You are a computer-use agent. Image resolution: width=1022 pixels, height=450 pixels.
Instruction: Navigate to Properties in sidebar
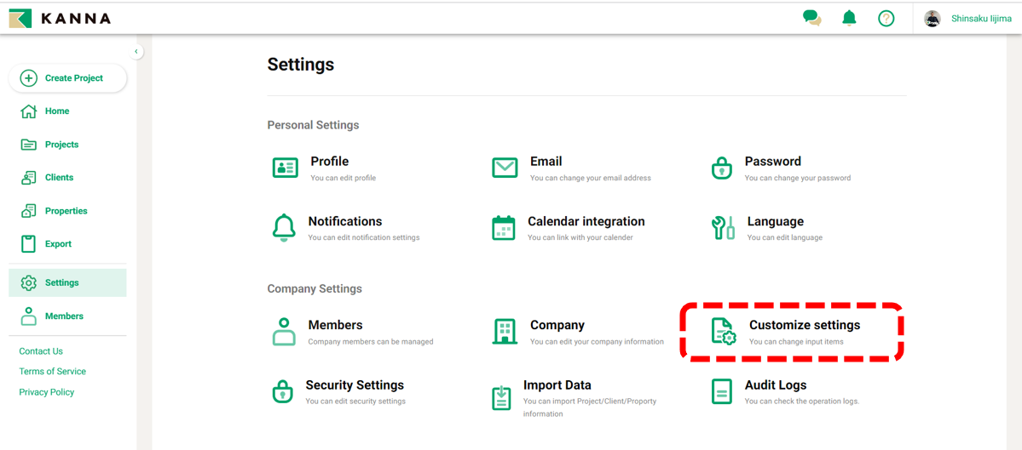pyautogui.click(x=66, y=211)
